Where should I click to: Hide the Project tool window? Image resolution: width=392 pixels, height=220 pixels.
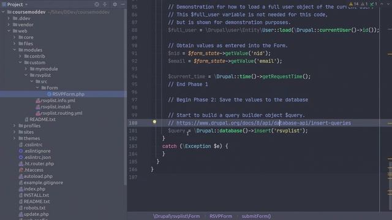pyautogui.click(x=123, y=4)
